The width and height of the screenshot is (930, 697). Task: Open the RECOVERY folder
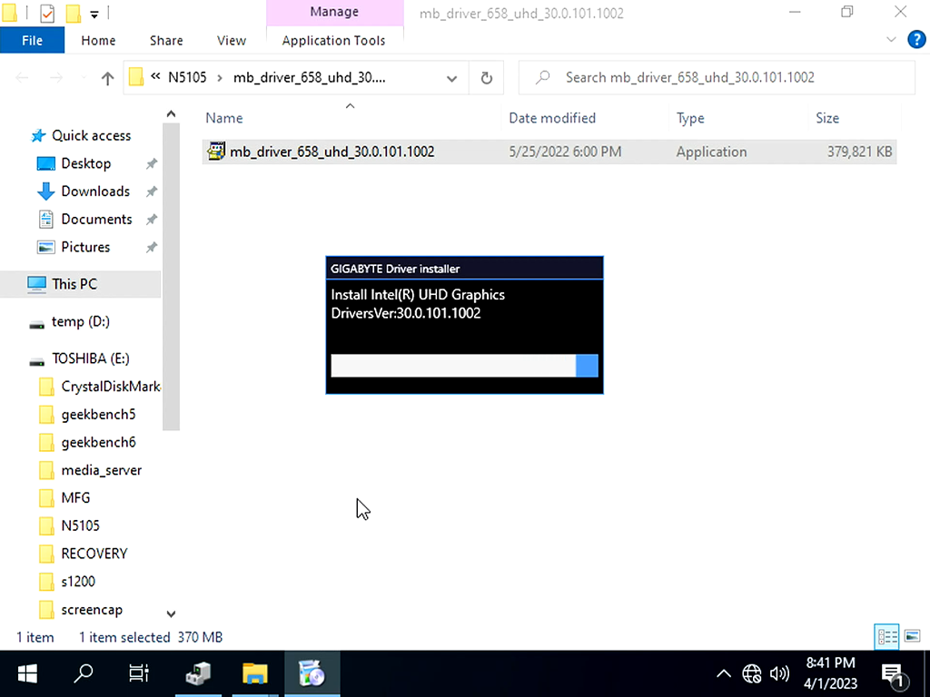pyautogui.click(x=94, y=554)
